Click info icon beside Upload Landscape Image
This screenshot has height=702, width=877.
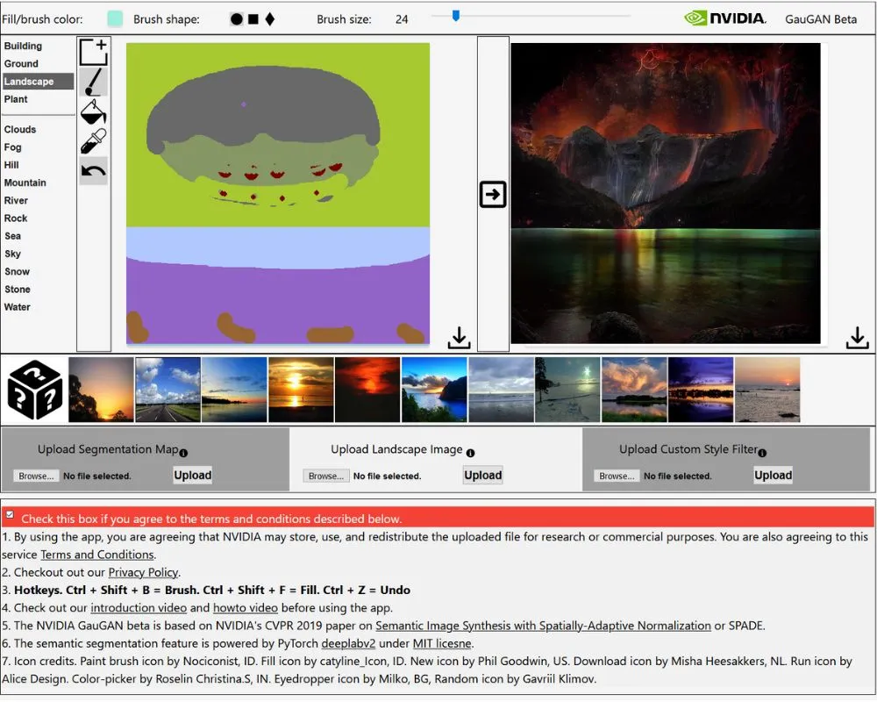[470, 453]
